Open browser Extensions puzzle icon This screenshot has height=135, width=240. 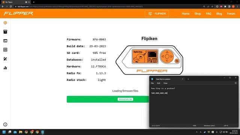[x=225, y=7]
